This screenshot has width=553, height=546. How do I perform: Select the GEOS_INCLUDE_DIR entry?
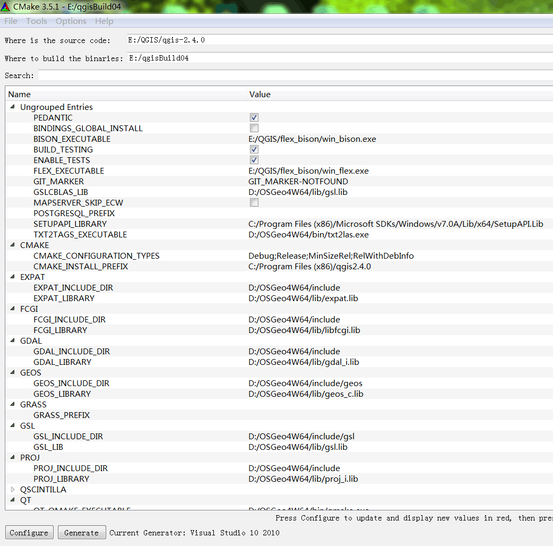click(71, 383)
